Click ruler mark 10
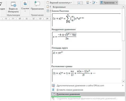Screen dimensions: 126x101 (x=20, y=18)
